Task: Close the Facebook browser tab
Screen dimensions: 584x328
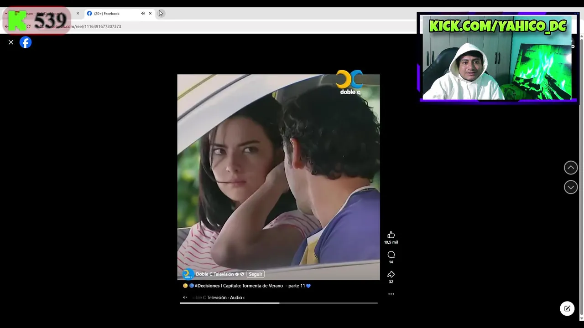Action: [150, 14]
